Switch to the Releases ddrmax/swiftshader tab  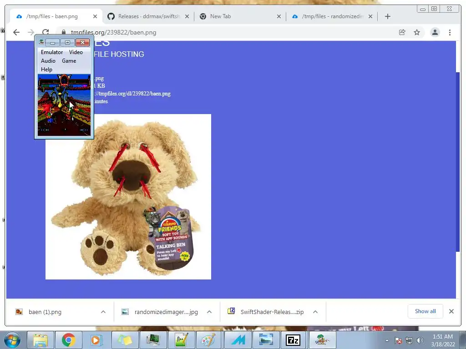(x=148, y=16)
